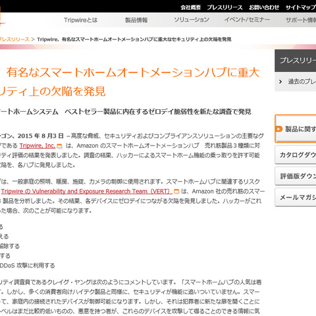316x316 pixels.
Task: Select the イベント/セミナー menu item
Action: [247, 20]
